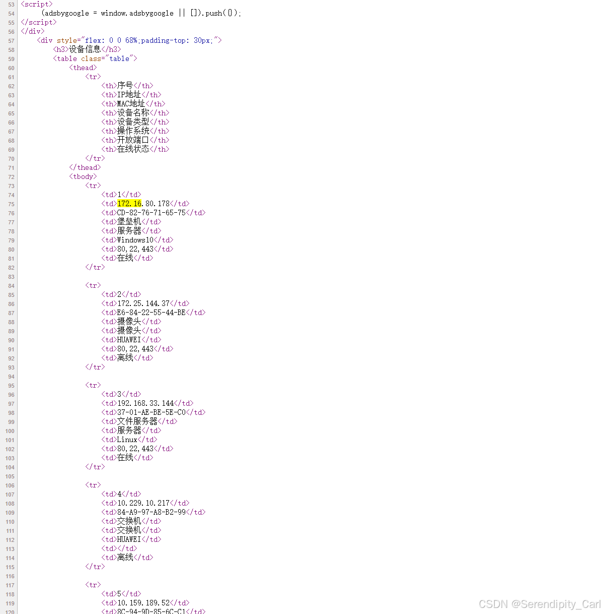This screenshot has width=603, height=614.
Task: Click 在线 status on line 81
Action: point(125,258)
